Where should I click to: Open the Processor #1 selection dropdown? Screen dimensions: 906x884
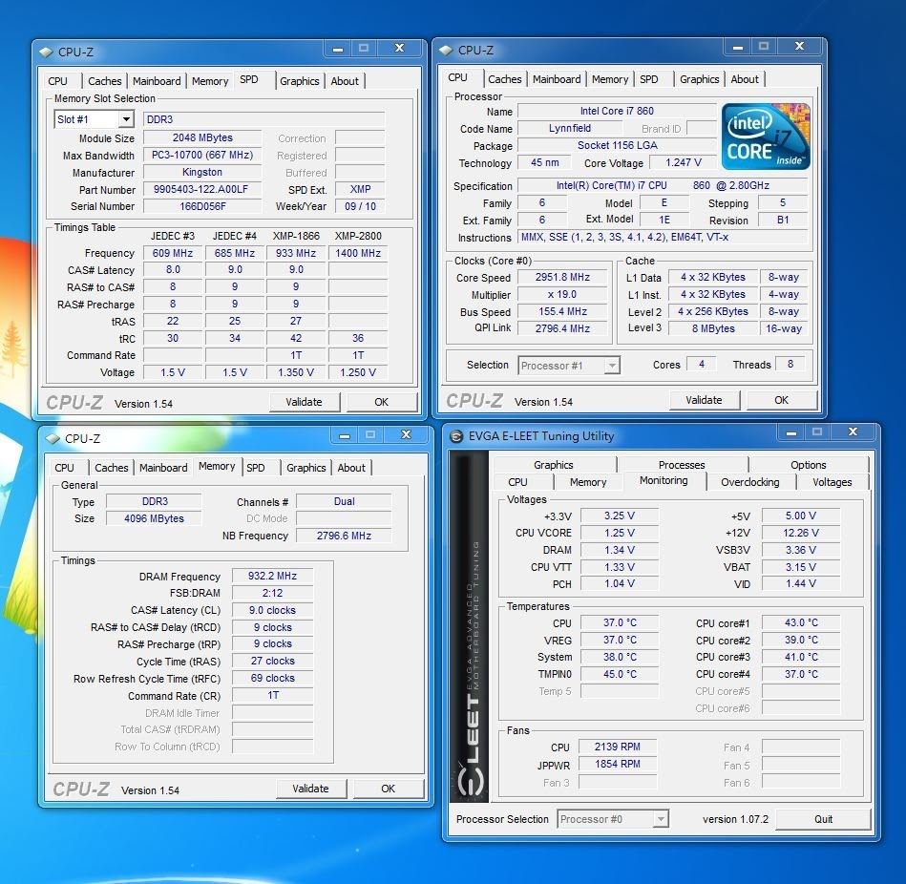(611, 366)
